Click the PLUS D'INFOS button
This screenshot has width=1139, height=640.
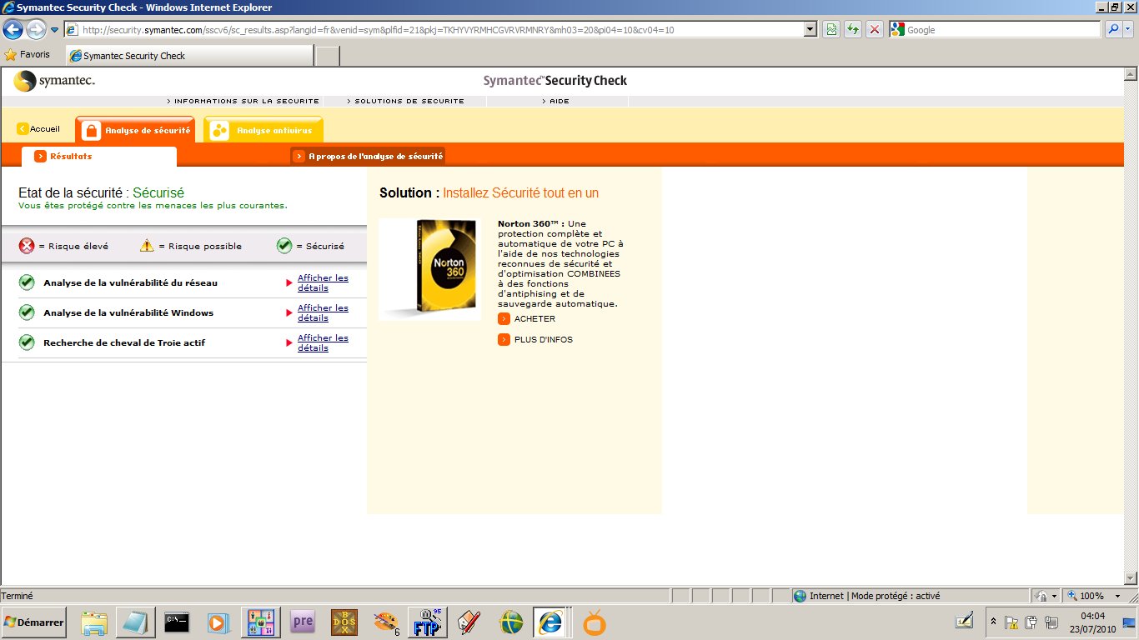[535, 340]
